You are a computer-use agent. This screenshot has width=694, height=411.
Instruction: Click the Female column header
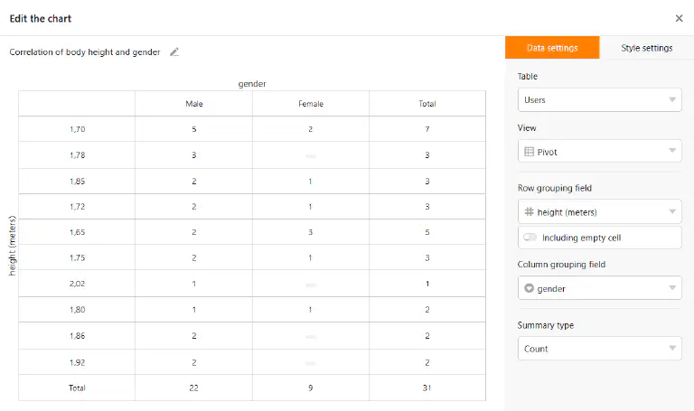point(311,104)
